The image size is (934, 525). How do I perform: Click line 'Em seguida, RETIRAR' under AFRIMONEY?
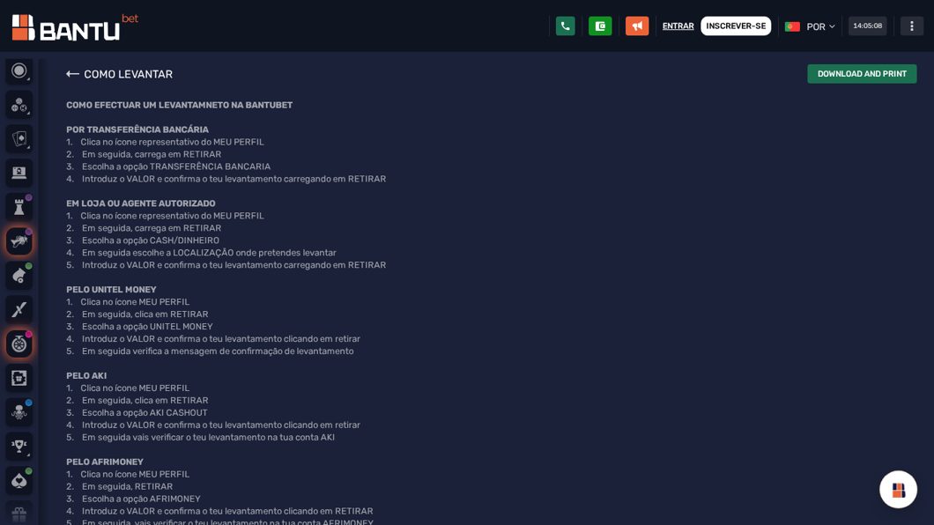pyautogui.click(x=128, y=486)
